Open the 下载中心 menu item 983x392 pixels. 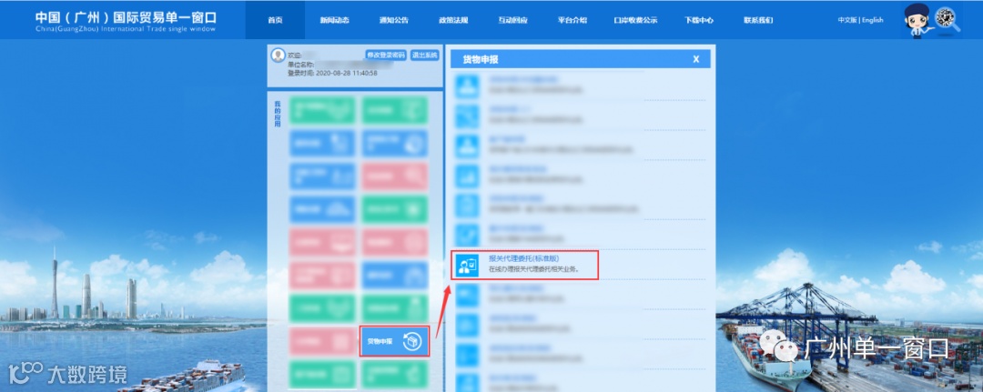pos(698,20)
